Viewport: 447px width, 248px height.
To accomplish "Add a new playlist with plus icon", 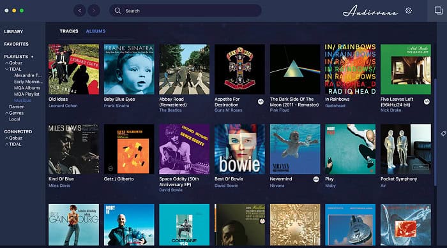I will (x=32, y=57).
